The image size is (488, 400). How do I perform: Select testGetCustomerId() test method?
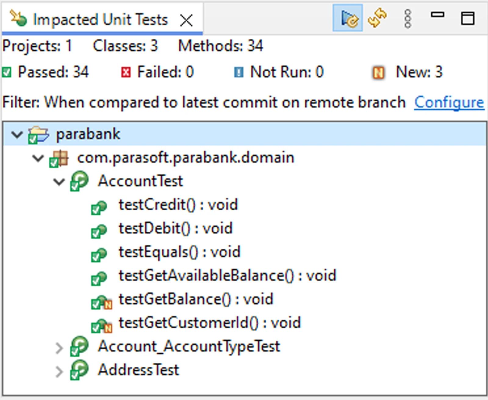(x=210, y=323)
